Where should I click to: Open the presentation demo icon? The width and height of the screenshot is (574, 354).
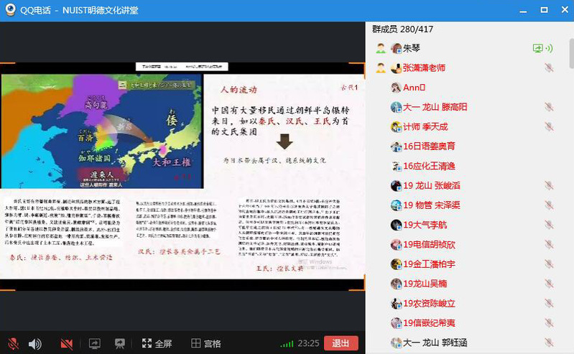pos(120,343)
